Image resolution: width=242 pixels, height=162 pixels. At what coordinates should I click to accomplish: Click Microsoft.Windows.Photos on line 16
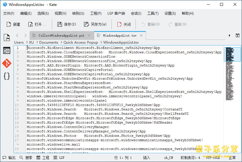tap(52, 136)
